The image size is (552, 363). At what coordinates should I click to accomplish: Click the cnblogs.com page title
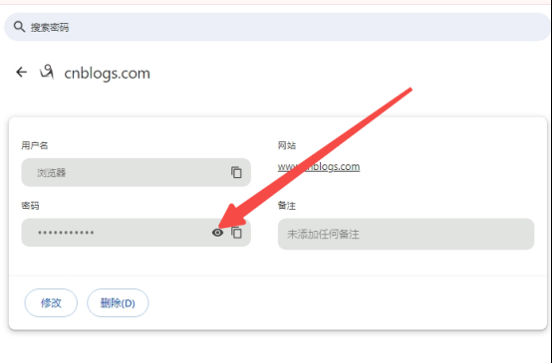107,73
